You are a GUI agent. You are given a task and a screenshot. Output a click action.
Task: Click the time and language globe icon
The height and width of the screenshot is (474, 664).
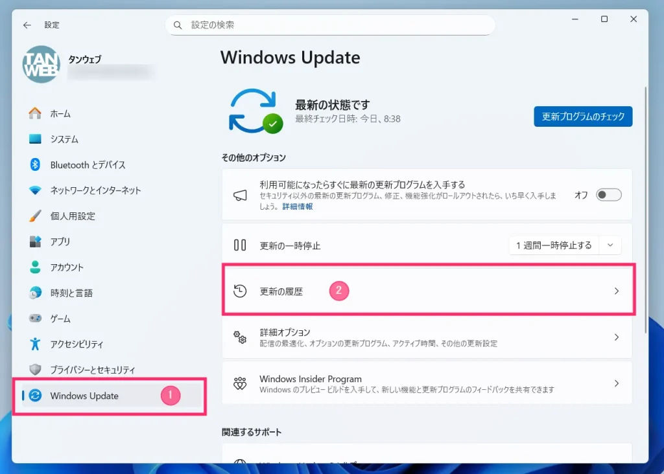[35, 293]
